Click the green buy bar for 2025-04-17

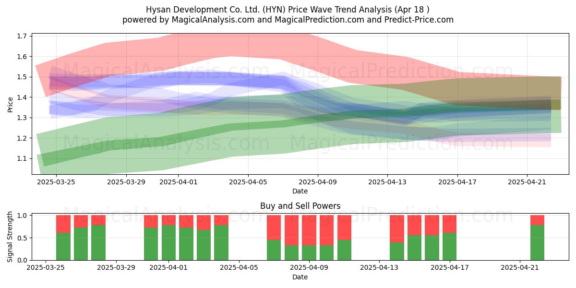pos(450,246)
